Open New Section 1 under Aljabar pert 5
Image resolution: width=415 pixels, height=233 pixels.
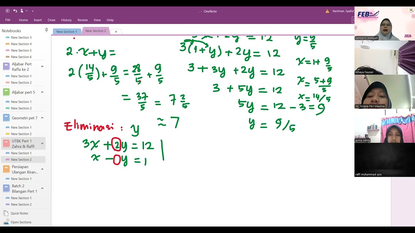pyautogui.click(x=21, y=102)
